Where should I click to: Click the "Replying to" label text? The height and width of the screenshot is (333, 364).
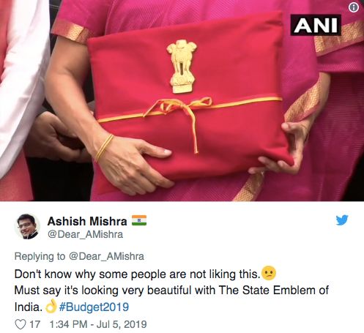[40, 256]
